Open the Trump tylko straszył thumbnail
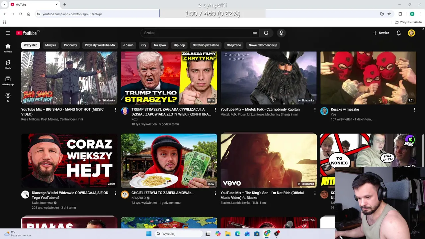The height and width of the screenshot is (239, 425). click(169, 78)
